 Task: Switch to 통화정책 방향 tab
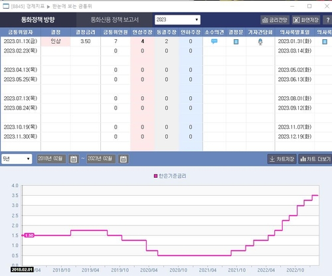(38, 20)
